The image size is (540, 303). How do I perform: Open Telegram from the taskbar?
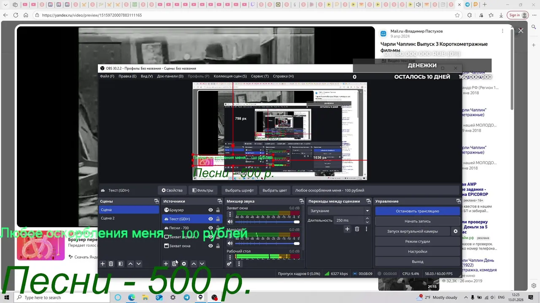(x=186, y=298)
